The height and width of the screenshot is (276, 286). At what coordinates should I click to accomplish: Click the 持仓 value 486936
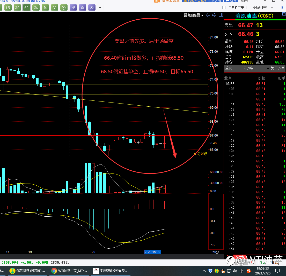click(247, 62)
